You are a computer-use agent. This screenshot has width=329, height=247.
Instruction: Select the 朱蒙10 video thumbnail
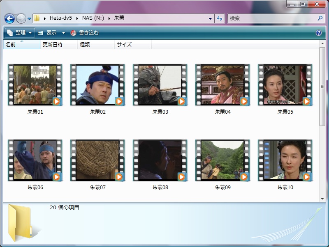[285, 160]
